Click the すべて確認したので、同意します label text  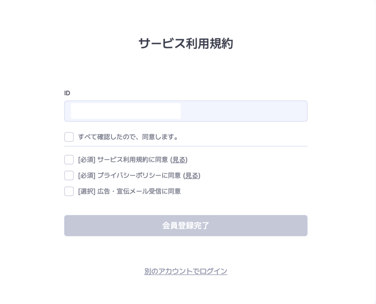128,137
